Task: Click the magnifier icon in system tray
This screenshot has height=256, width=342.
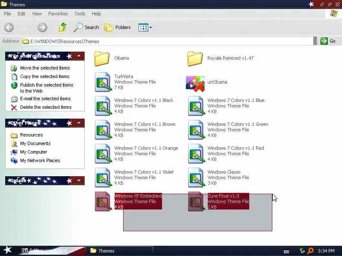Action: pyautogui.click(x=310, y=251)
